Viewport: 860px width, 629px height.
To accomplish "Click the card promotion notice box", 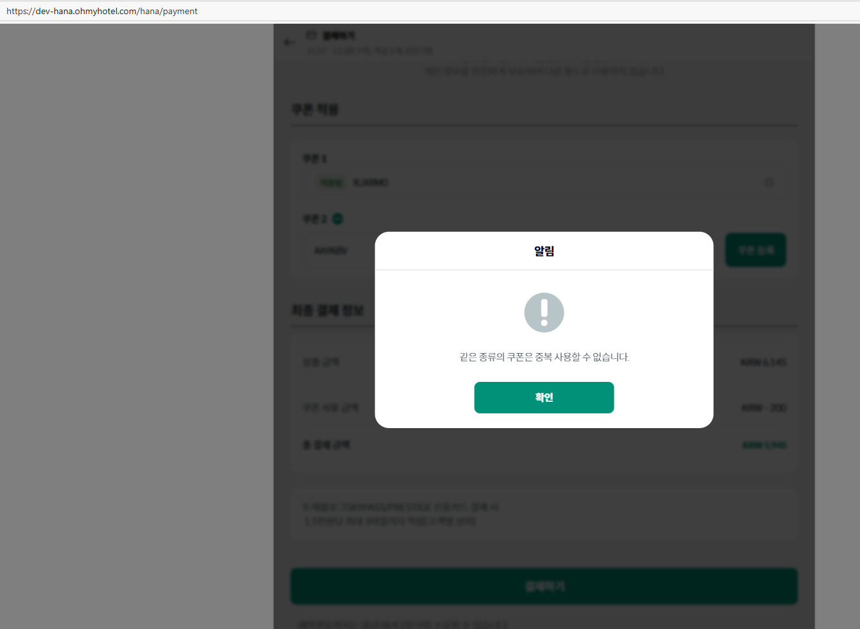I will [x=544, y=514].
